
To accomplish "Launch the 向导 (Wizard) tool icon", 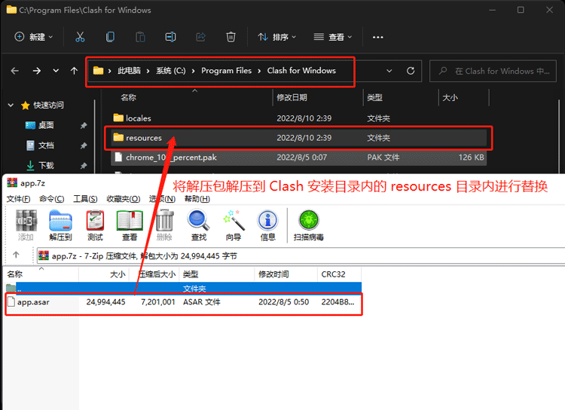I will point(234,225).
